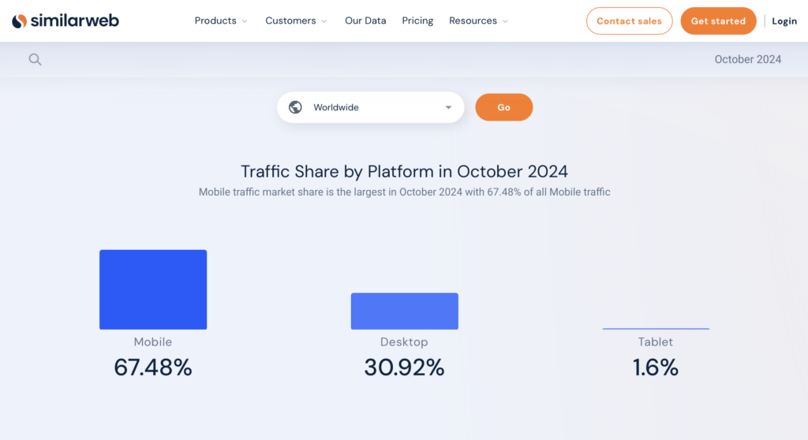Click the Traffic Share by Platform heading
The image size is (808, 440).
pos(404,171)
